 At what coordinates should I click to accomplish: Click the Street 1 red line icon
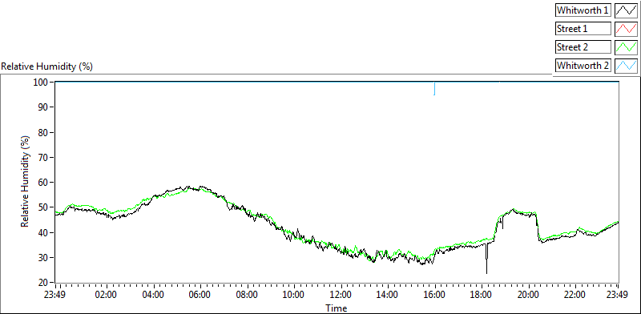626,29
